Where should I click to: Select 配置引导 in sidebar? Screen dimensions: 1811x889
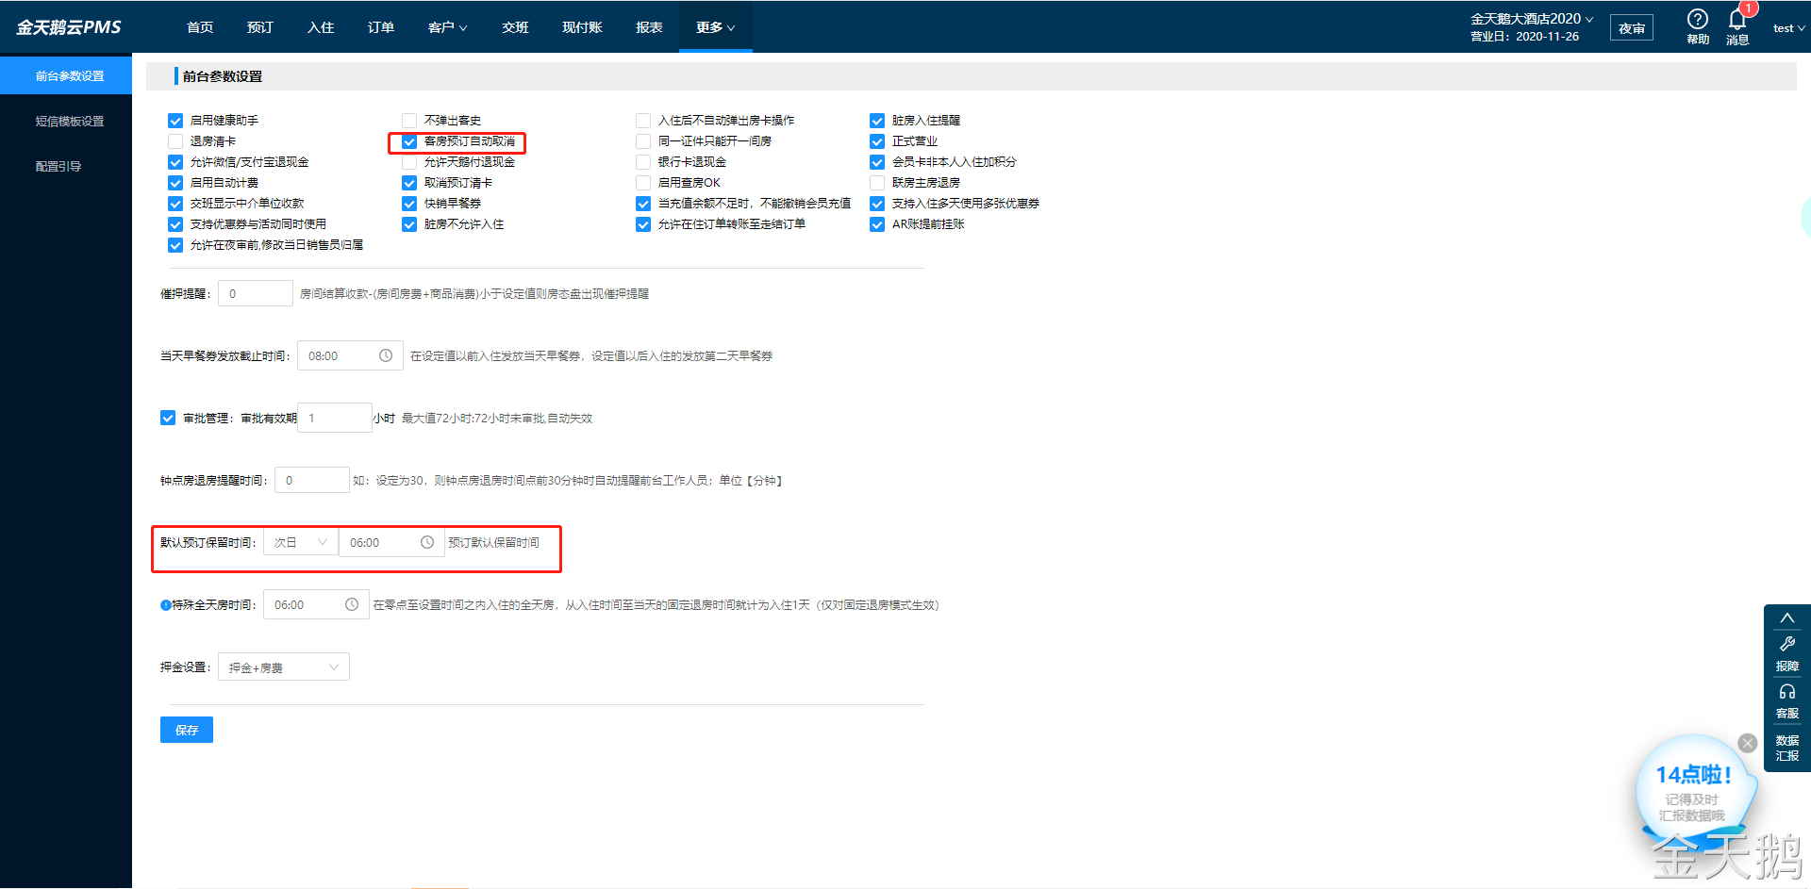(66, 166)
